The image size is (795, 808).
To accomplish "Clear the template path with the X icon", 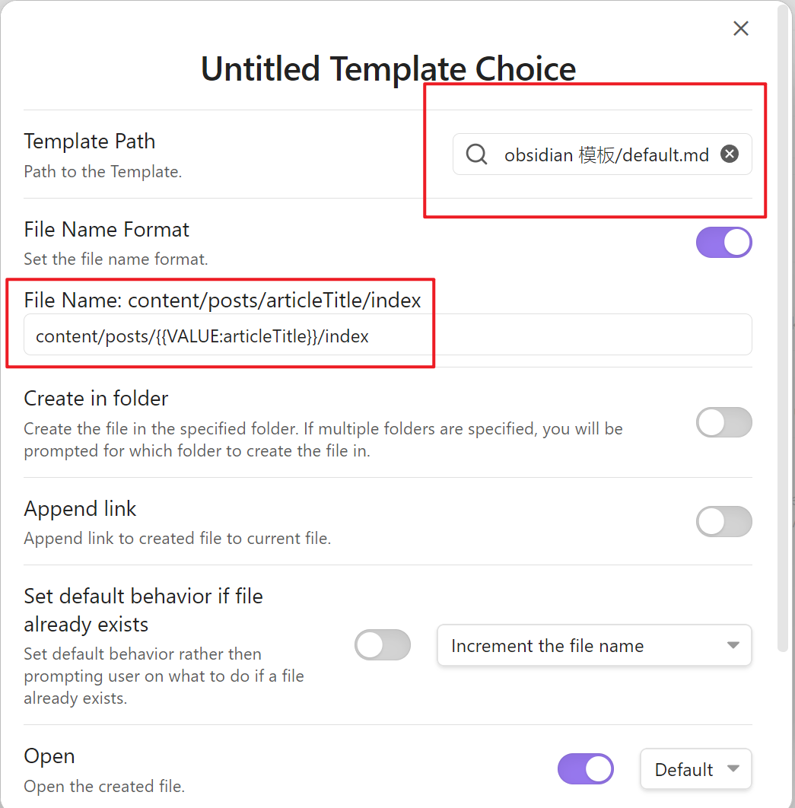I will 729,154.
